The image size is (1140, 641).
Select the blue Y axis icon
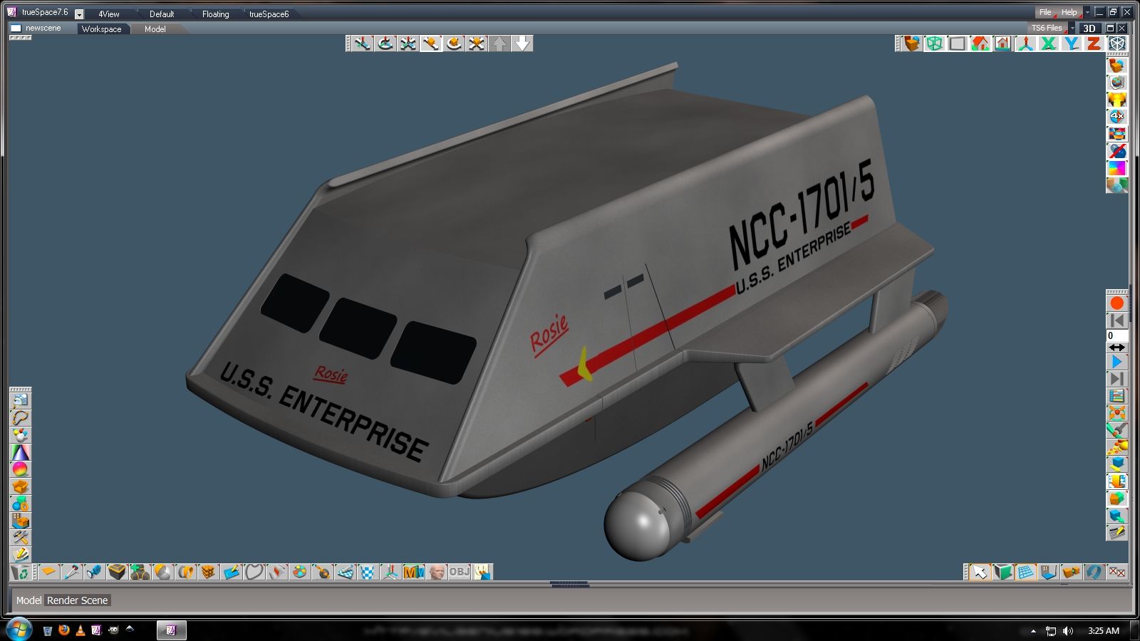click(1071, 43)
